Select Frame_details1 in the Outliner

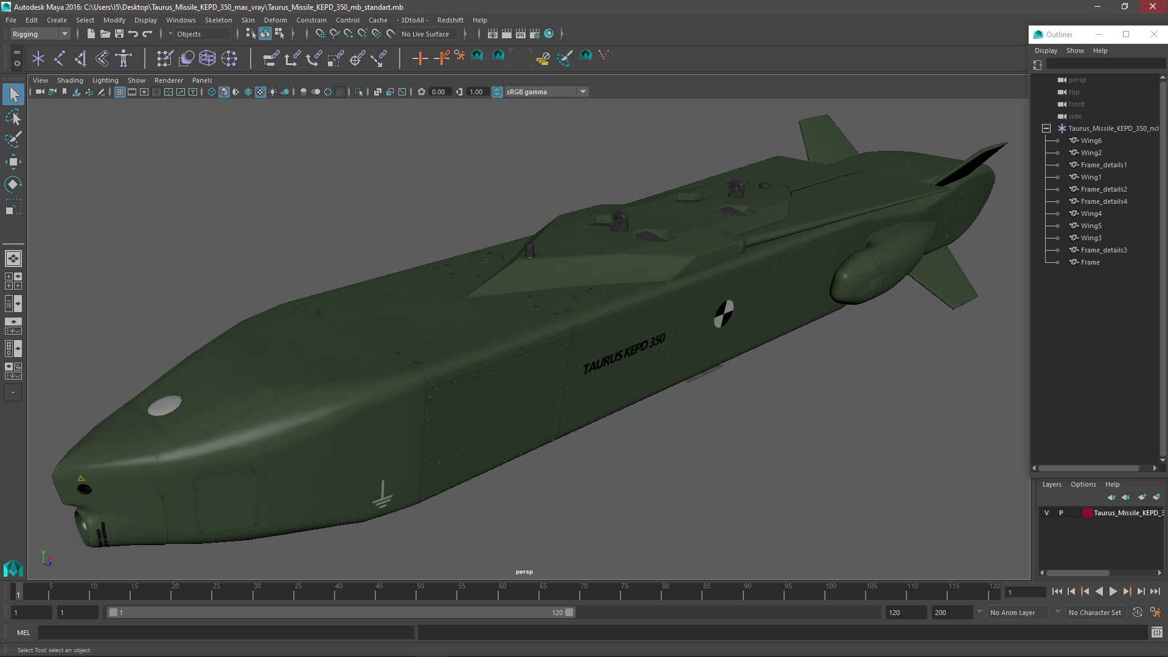[1104, 165]
